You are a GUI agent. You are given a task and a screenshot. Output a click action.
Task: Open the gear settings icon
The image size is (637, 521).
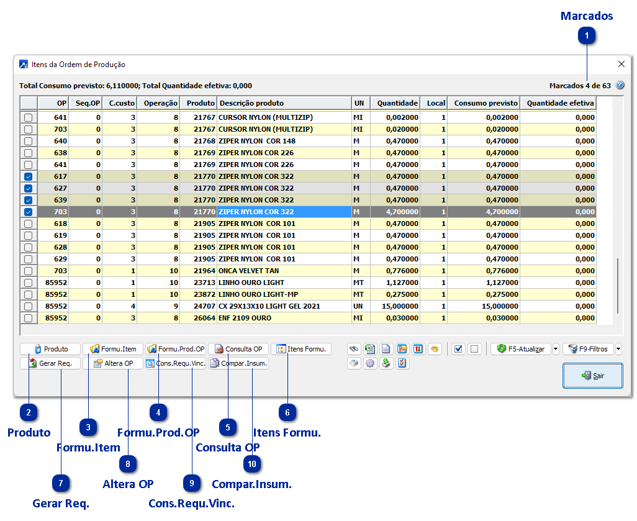click(x=370, y=364)
